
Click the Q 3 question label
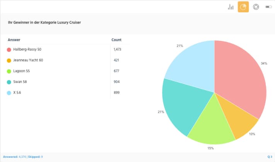(x=270, y=157)
